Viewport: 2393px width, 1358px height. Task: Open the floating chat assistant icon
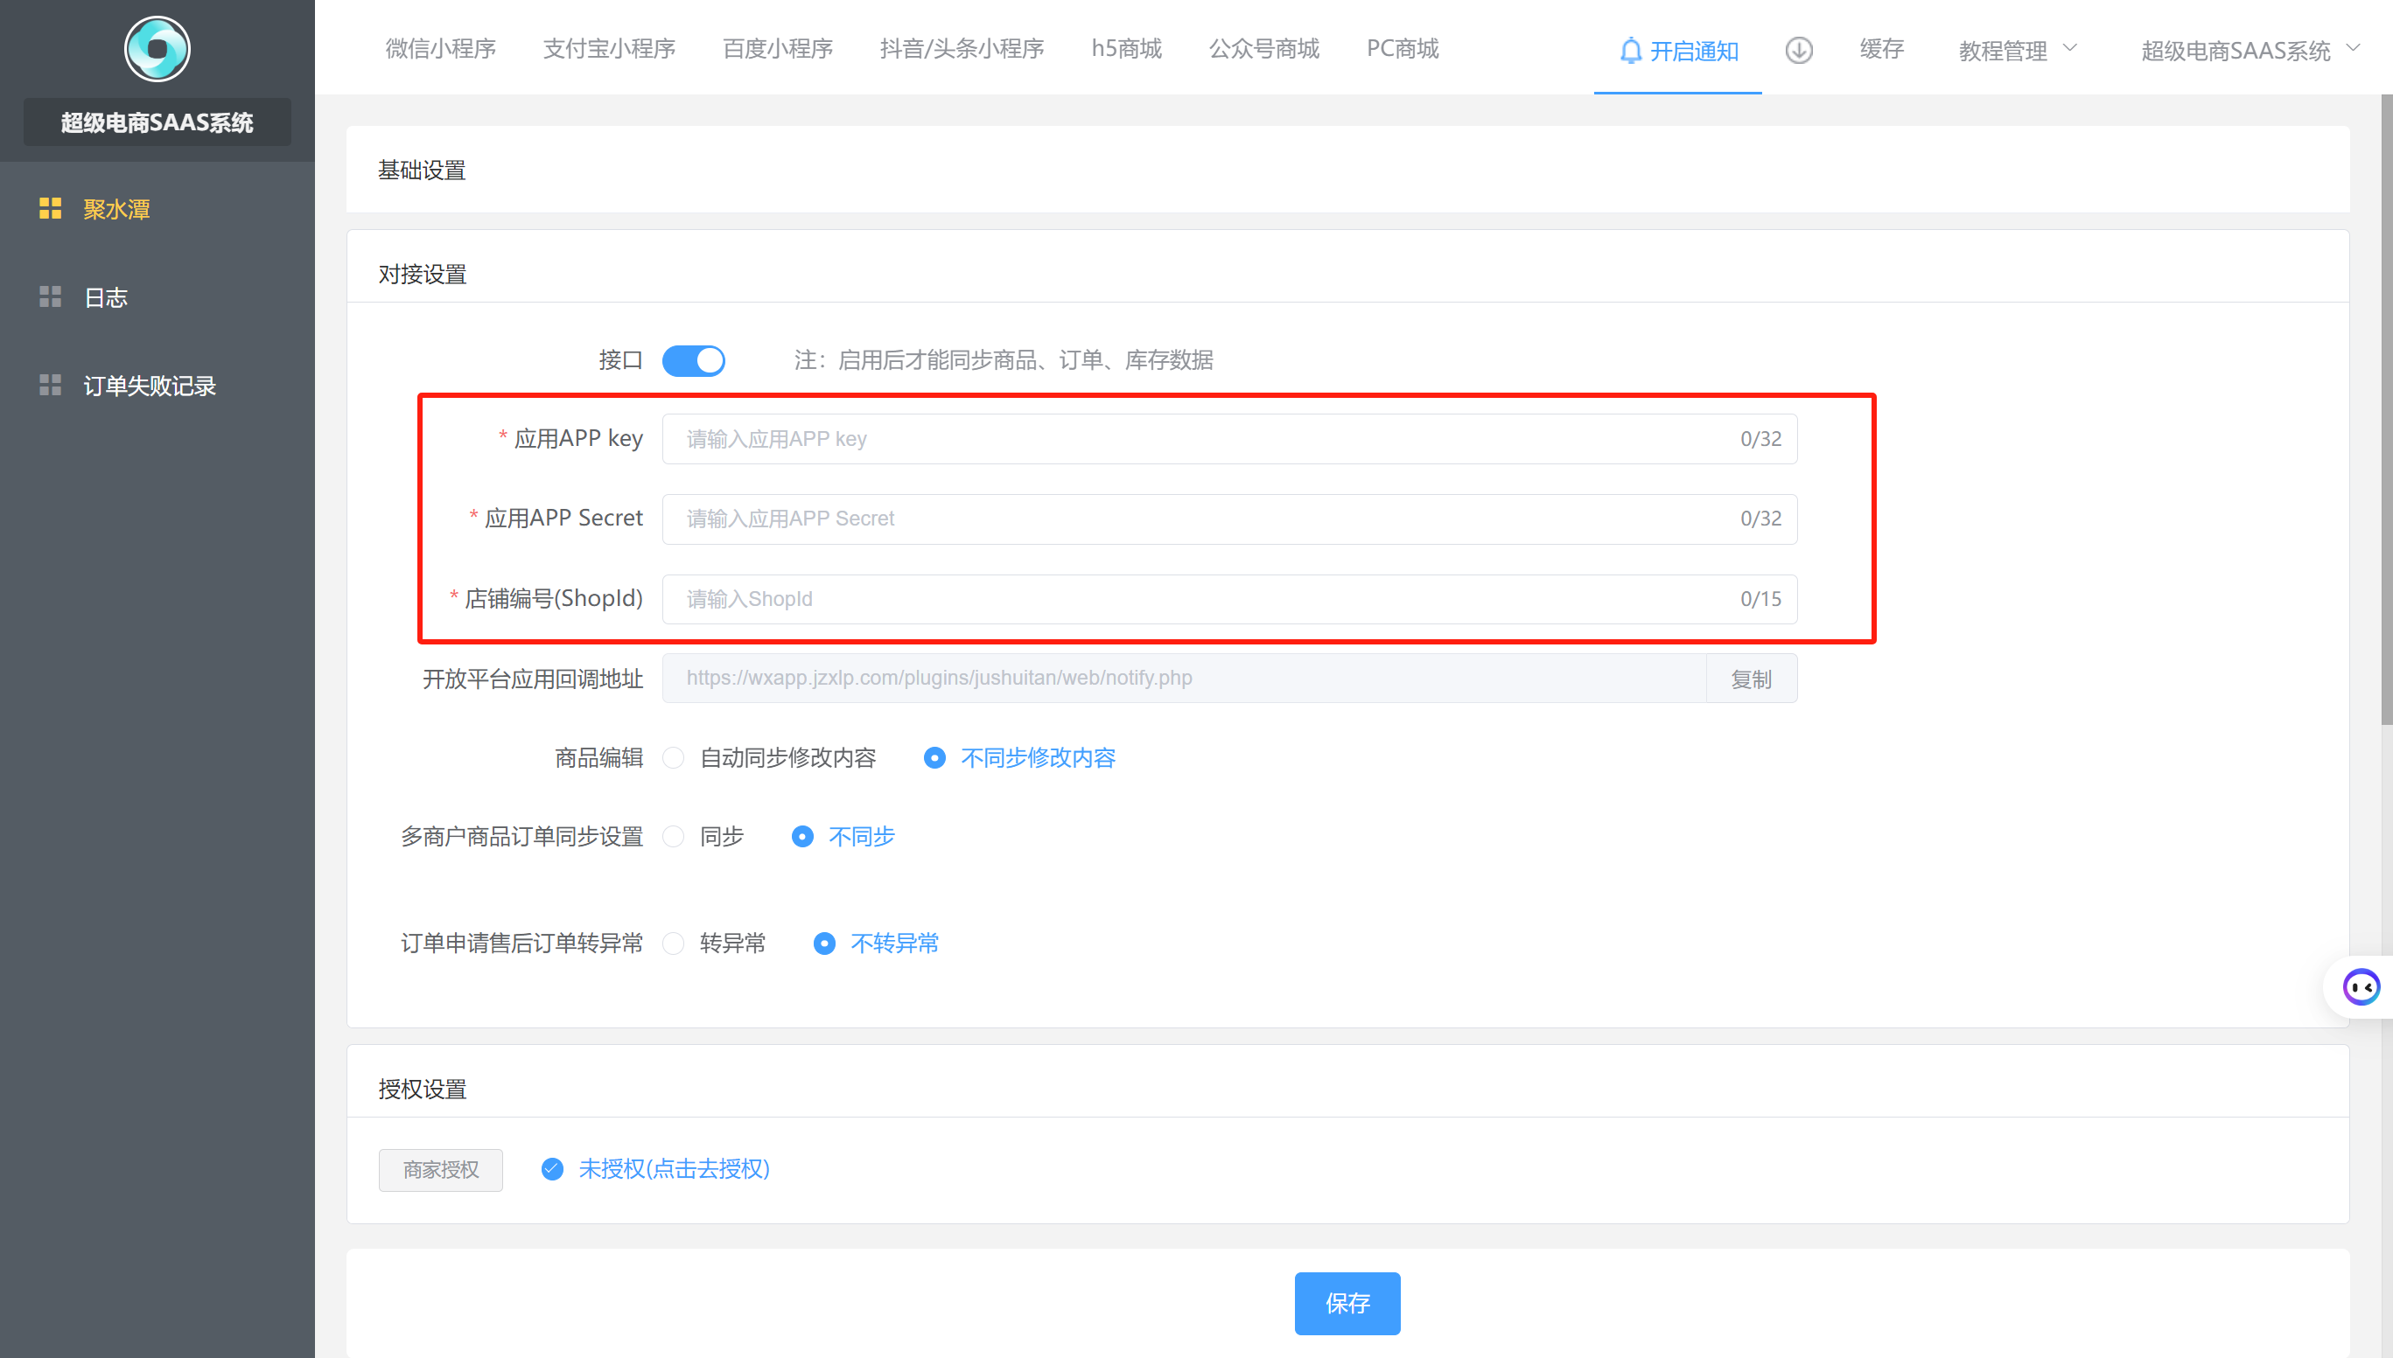tap(2361, 986)
